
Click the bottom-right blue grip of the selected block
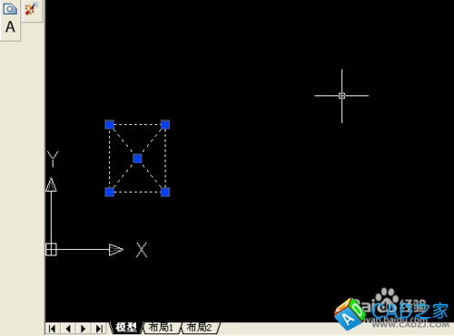[x=165, y=192]
